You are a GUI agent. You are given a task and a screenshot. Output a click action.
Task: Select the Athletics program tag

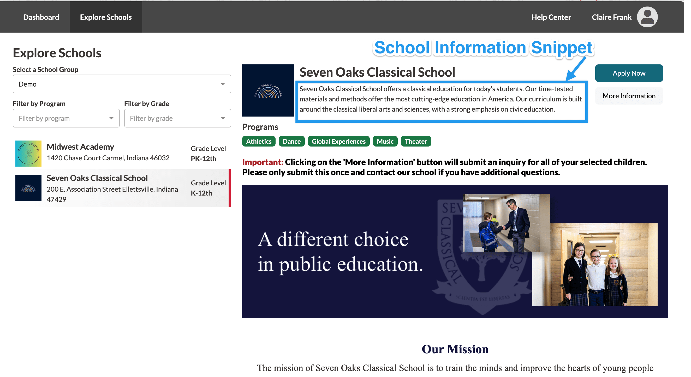[x=259, y=141]
